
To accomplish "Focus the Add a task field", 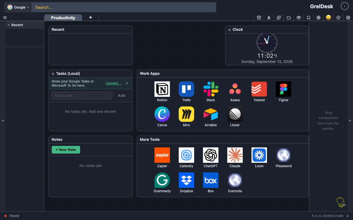I will pos(82,95).
